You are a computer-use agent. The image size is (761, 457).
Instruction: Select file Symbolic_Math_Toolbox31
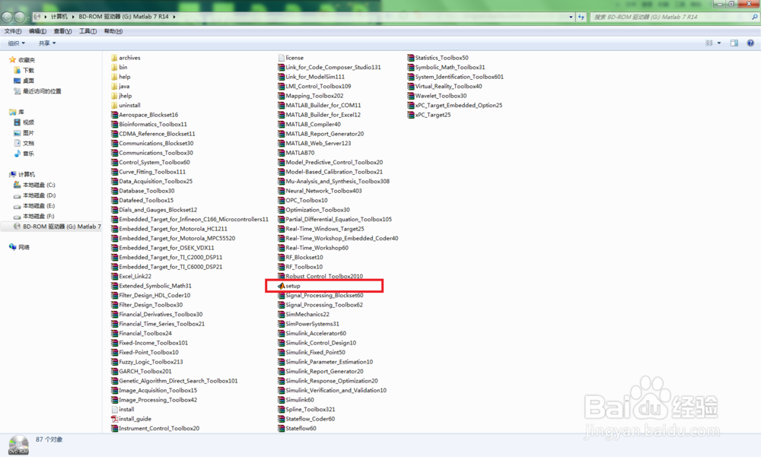pos(450,68)
